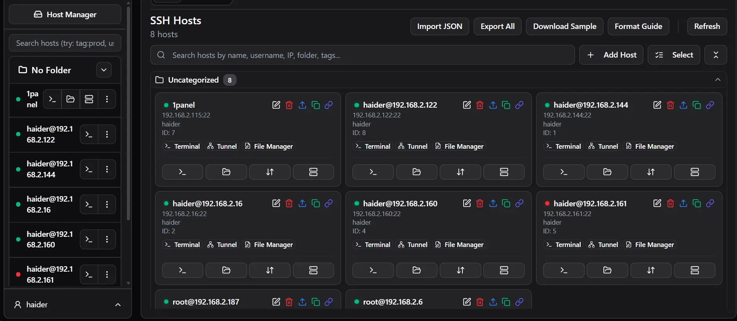This screenshot has height=321, width=737.
Task: Select haider@192.168.2.161 in the sidebar
Action: [49, 274]
